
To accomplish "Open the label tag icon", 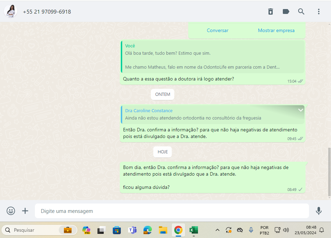I will click(x=286, y=11).
